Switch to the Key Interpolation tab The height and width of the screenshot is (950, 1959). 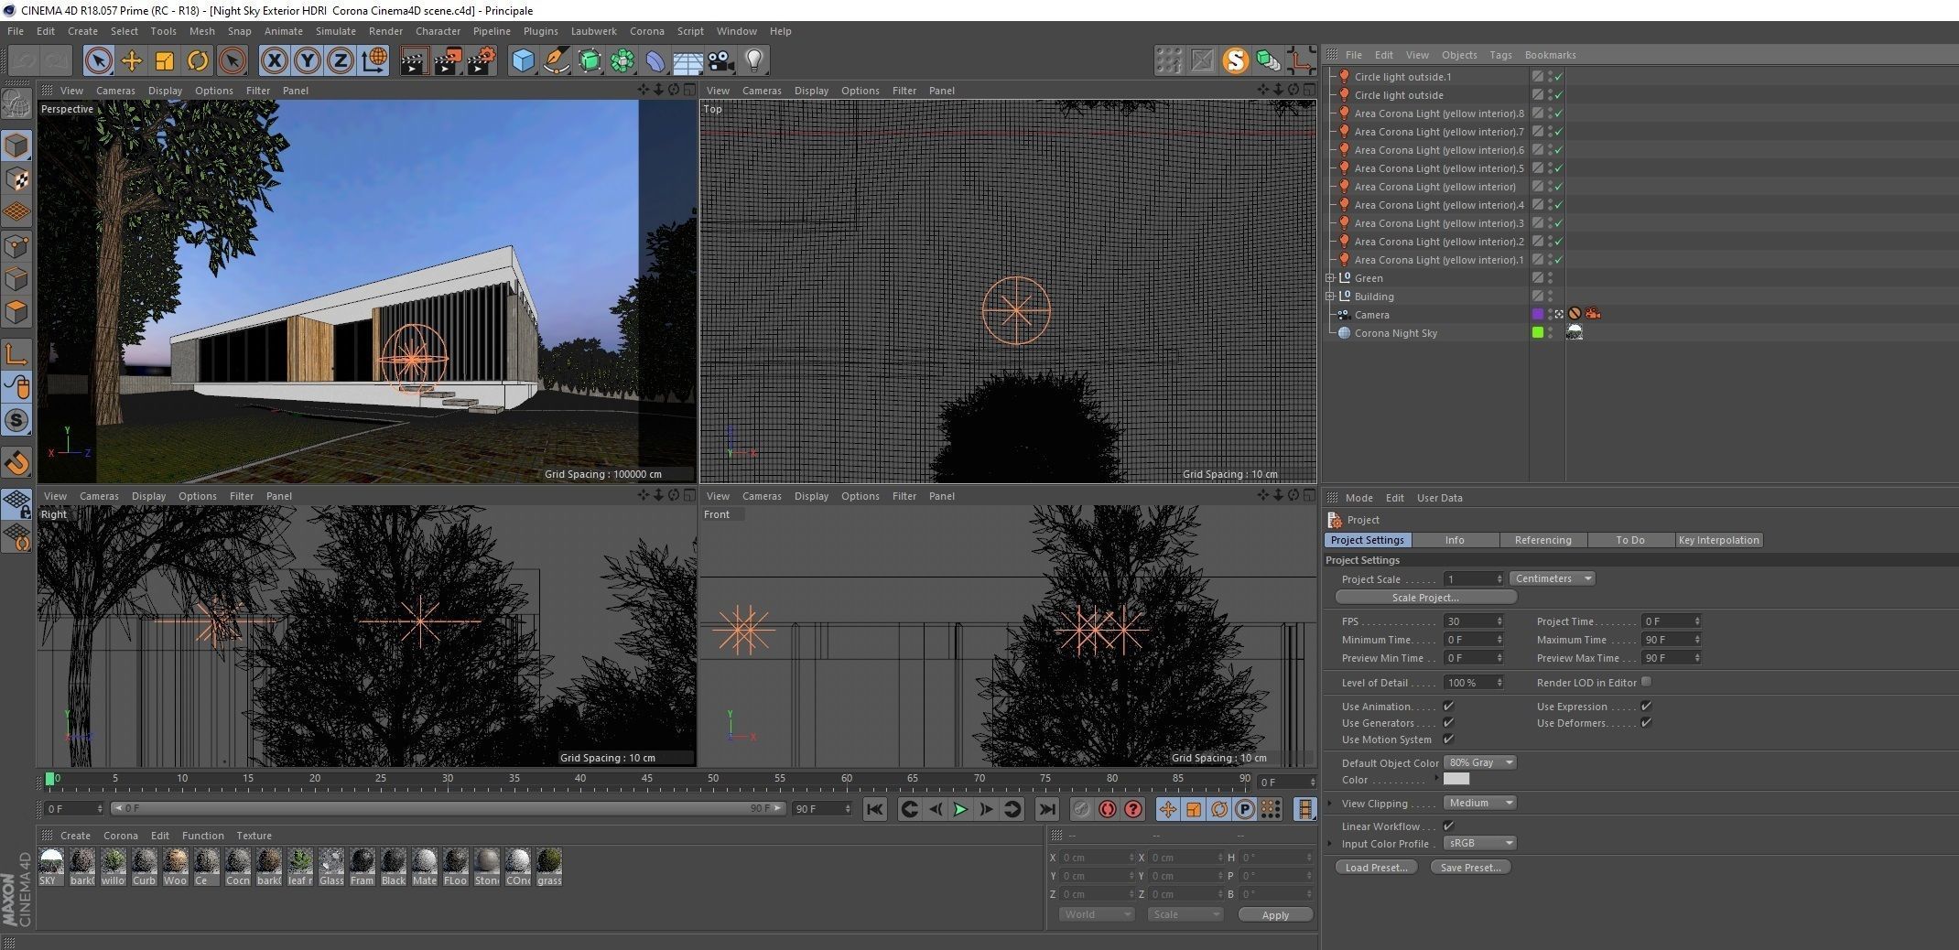pos(1718,540)
